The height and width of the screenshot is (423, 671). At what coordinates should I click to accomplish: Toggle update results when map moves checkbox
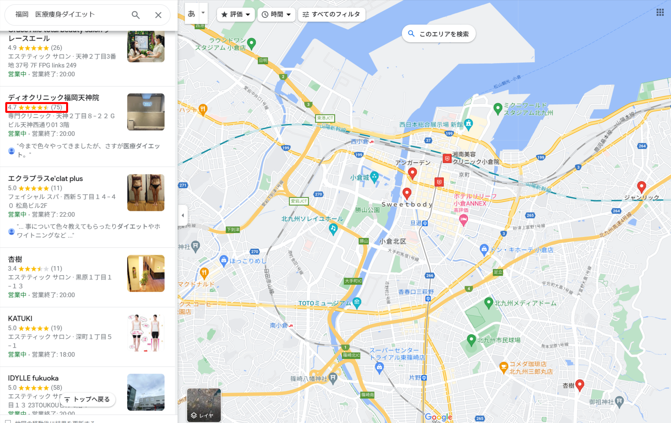point(8,421)
